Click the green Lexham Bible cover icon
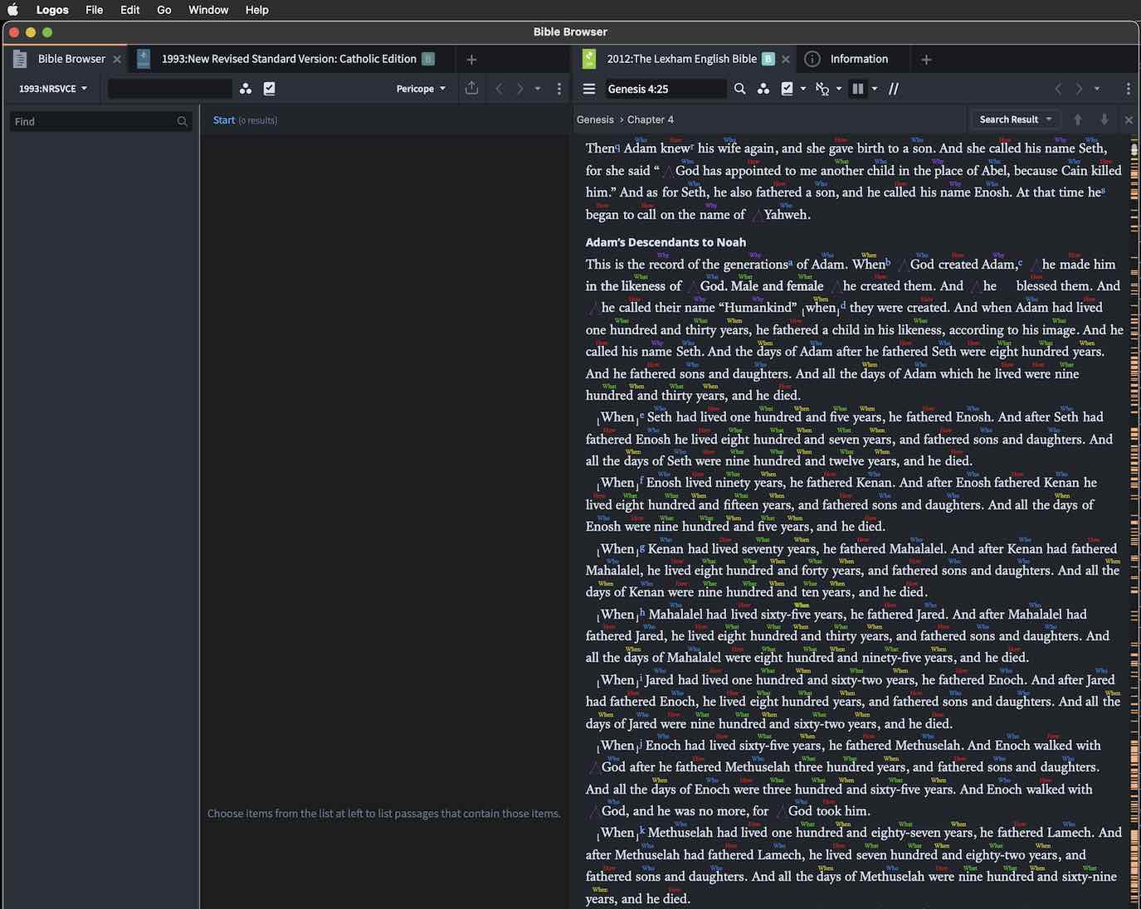This screenshot has height=909, width=1141. [589, 59]
